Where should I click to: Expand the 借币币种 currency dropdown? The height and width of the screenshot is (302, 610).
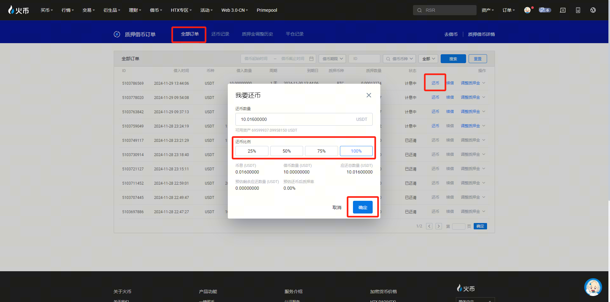(399, 59)
